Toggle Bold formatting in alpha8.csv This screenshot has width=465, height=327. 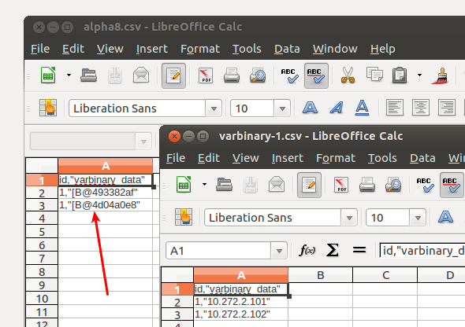coord(310,108)
